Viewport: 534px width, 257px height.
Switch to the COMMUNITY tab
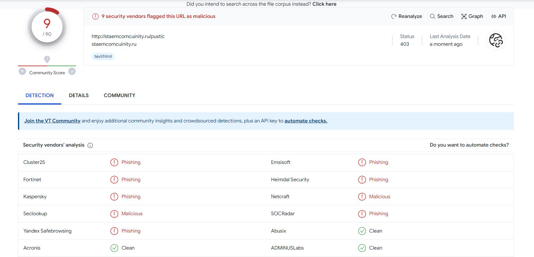(119, 95)
